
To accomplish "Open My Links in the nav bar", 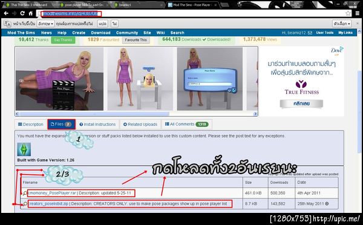I will pos(345,33).
